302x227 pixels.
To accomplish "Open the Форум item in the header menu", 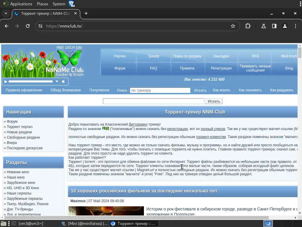I will pyautogui.click(x=120, y=68).
